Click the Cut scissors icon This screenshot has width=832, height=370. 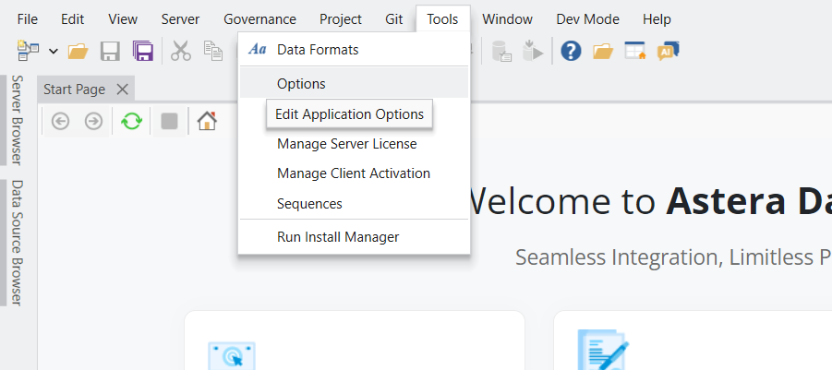(181, 51)
